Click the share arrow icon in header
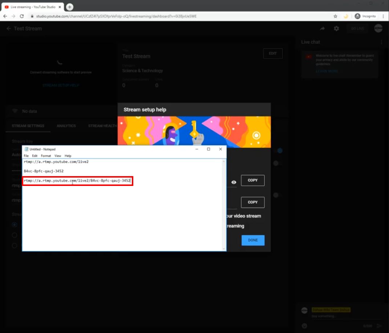Image resolution: width=389 pixels, height=333 pixels. click(x=322, y=29)
